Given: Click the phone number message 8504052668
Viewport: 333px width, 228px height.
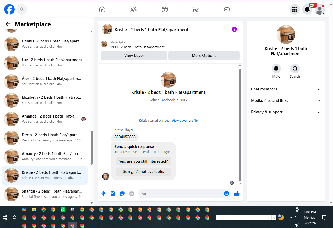Looking at the screenshot, I should coord(125,137).
